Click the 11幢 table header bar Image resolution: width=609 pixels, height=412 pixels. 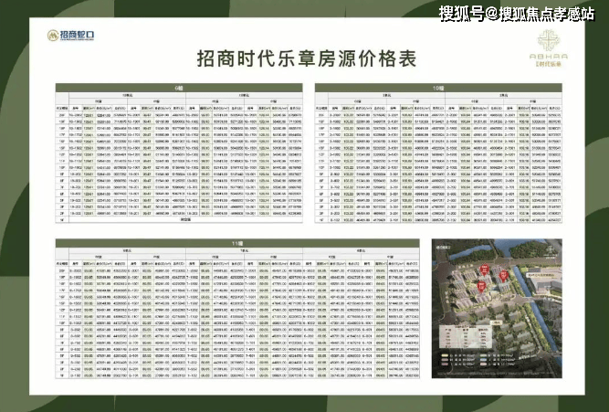(x=237, y=243)
